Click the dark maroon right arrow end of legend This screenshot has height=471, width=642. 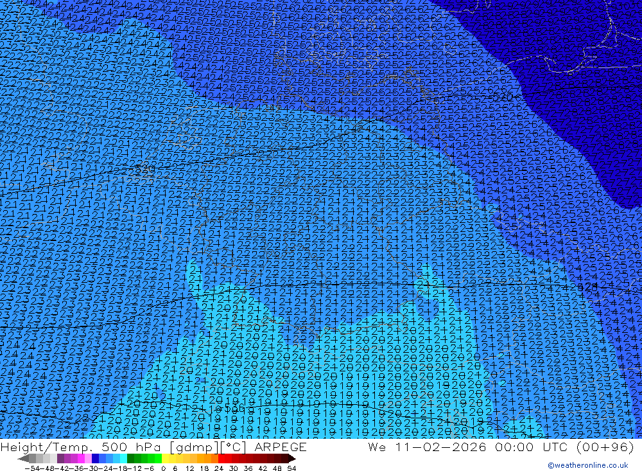pos(291,458)
